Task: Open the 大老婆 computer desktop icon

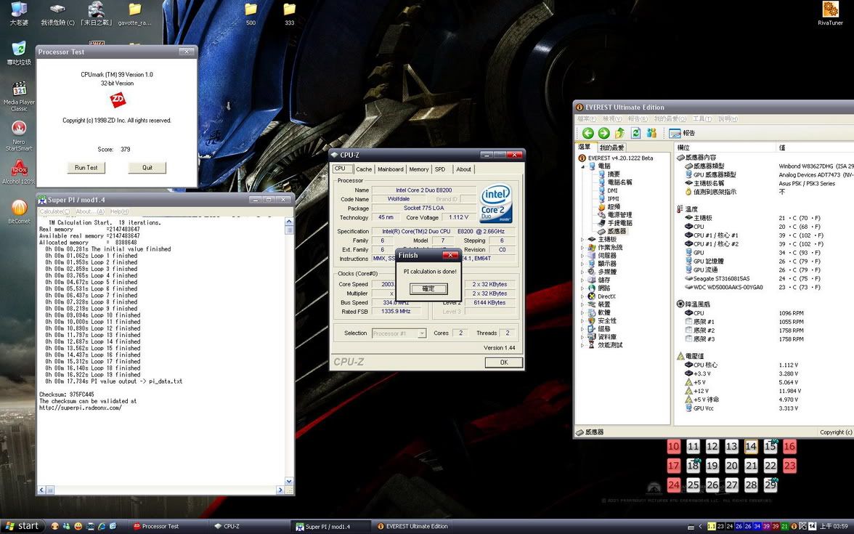Action: tap(19, 13)
